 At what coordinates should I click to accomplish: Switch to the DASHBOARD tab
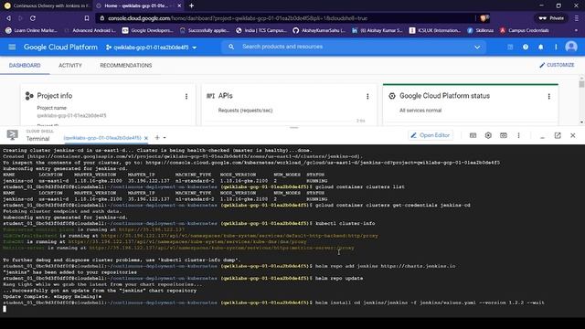click(x=25, y=65)
